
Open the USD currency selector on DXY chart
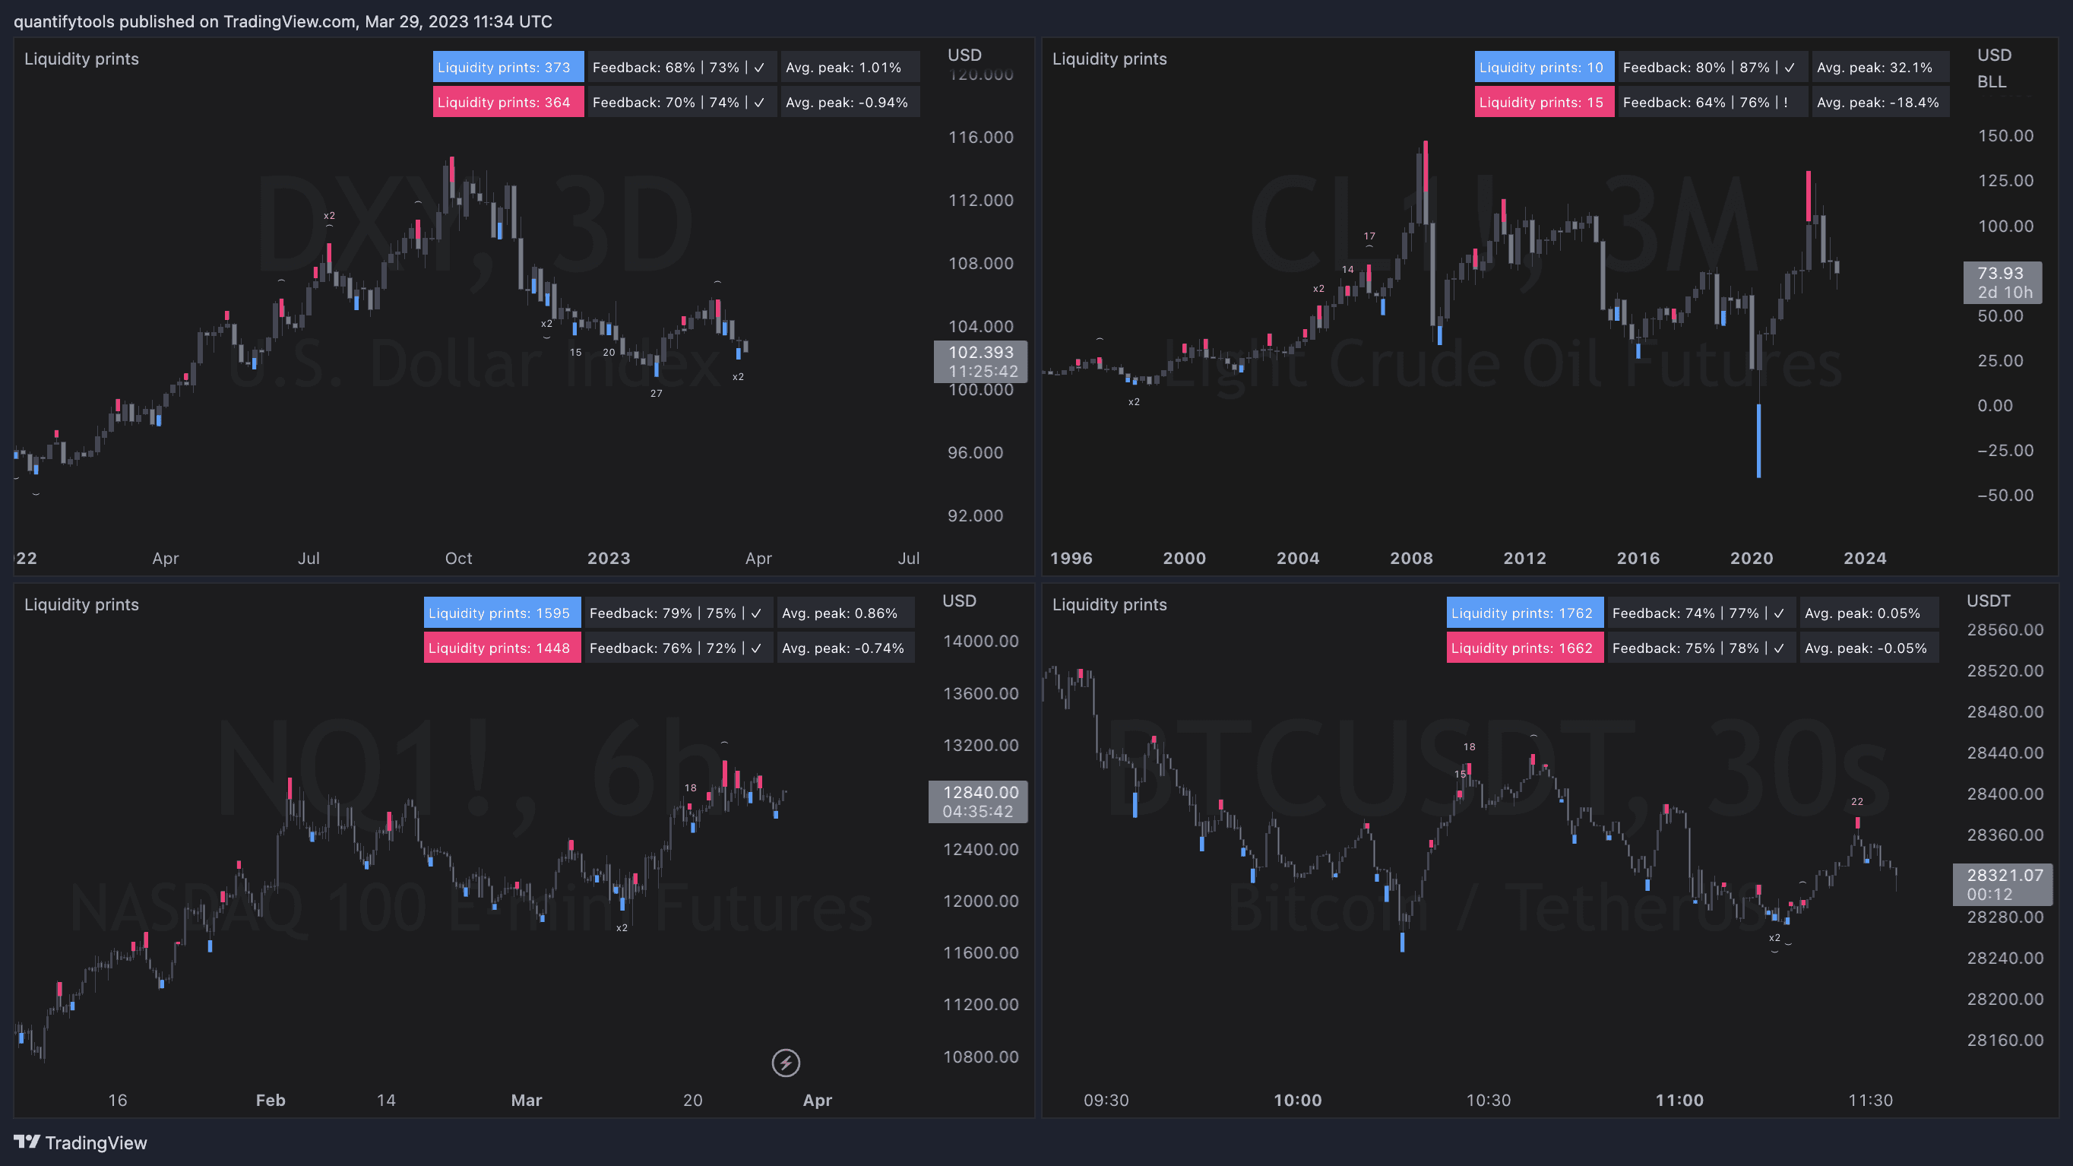pos(964,55)
